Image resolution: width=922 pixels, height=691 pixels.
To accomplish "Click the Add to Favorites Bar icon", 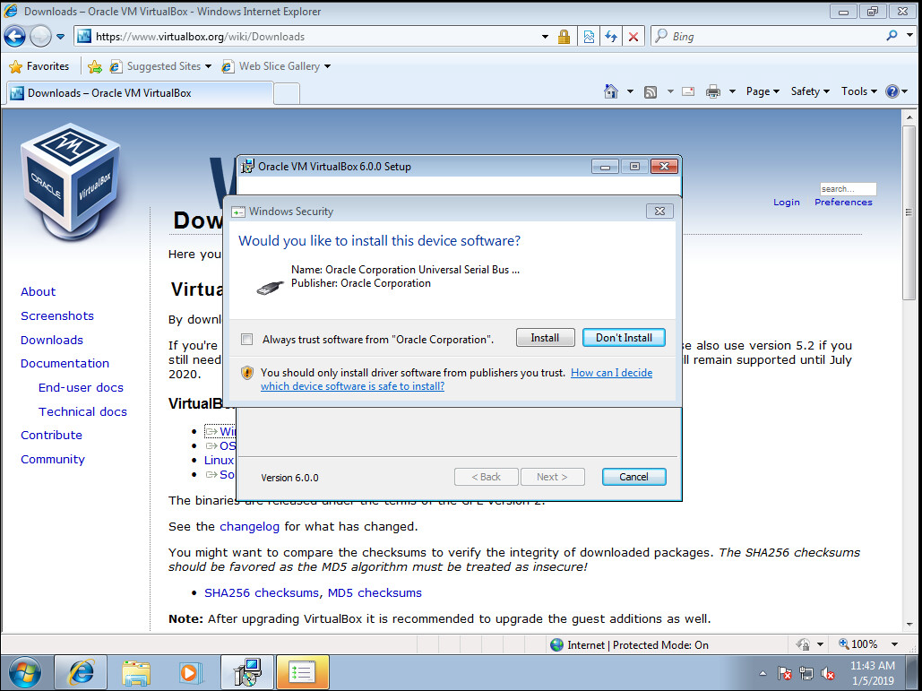I will 95,66.
